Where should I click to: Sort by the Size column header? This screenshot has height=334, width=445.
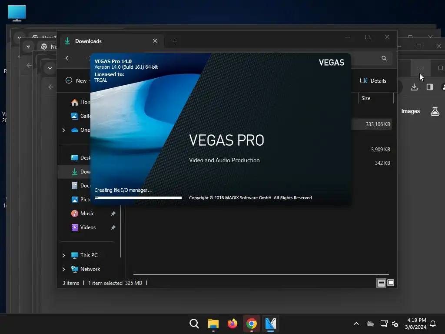376,98
